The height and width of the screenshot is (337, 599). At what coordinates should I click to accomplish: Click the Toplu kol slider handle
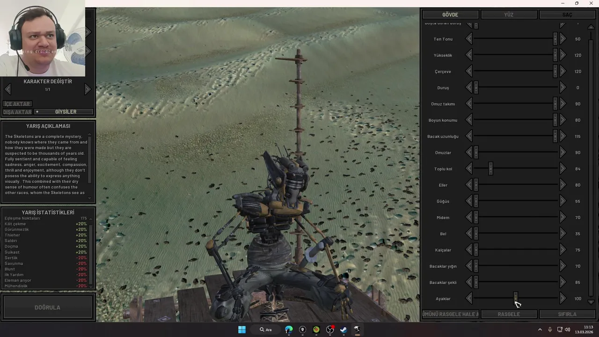(x=490, y=168)
